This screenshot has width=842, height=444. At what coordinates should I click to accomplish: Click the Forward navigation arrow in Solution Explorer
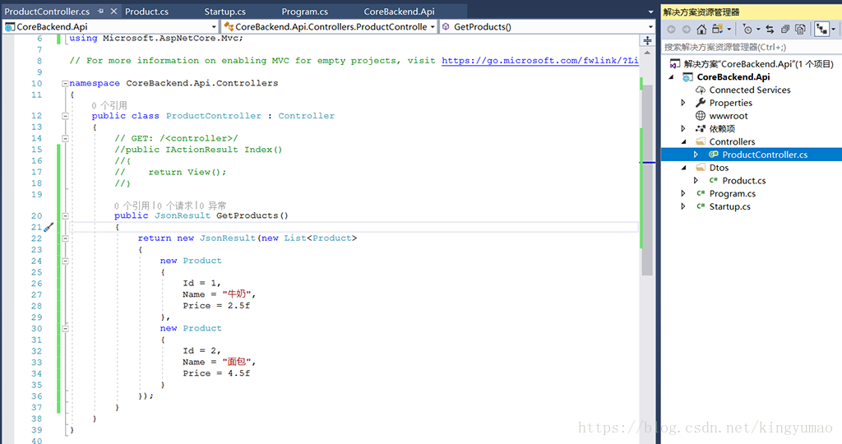click(686, 29)
